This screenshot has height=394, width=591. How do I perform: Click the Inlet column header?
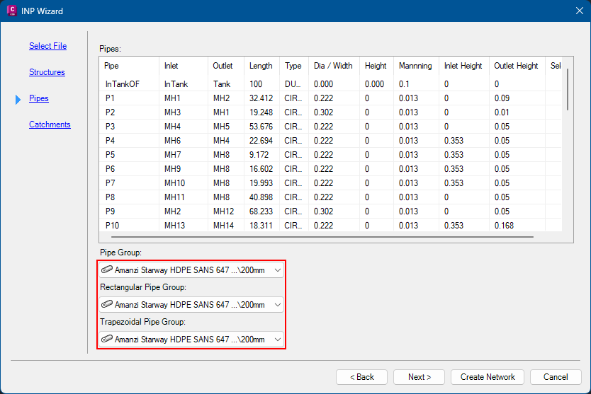tap(184, 66)
